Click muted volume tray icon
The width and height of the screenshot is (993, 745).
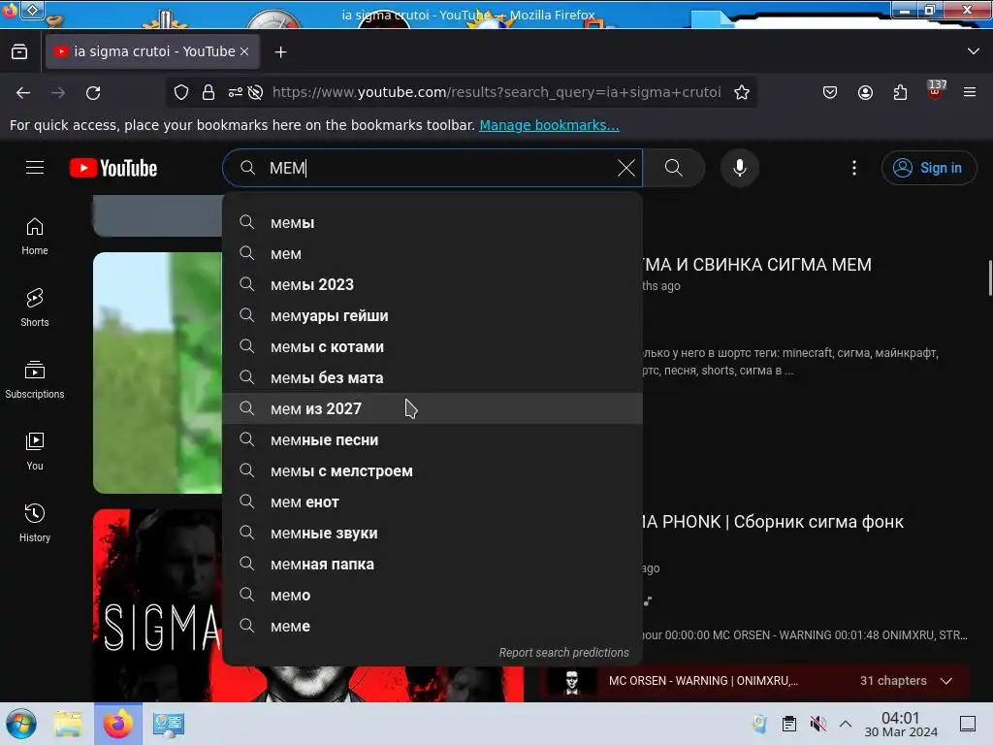click(817, 724)
